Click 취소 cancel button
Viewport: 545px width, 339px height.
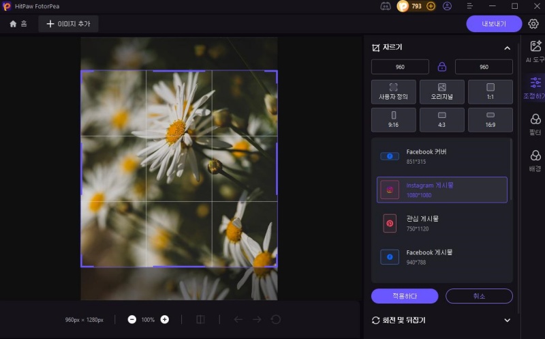click(479, 296)
